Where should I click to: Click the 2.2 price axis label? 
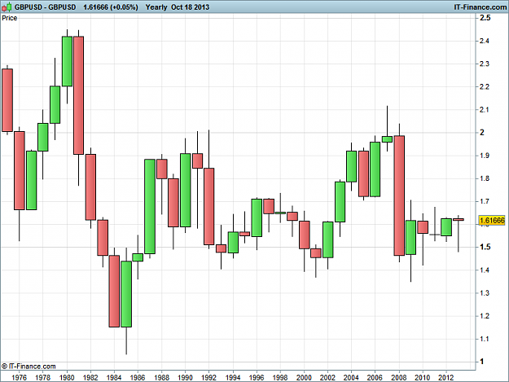pyautogui.click(x=484, y=86)
